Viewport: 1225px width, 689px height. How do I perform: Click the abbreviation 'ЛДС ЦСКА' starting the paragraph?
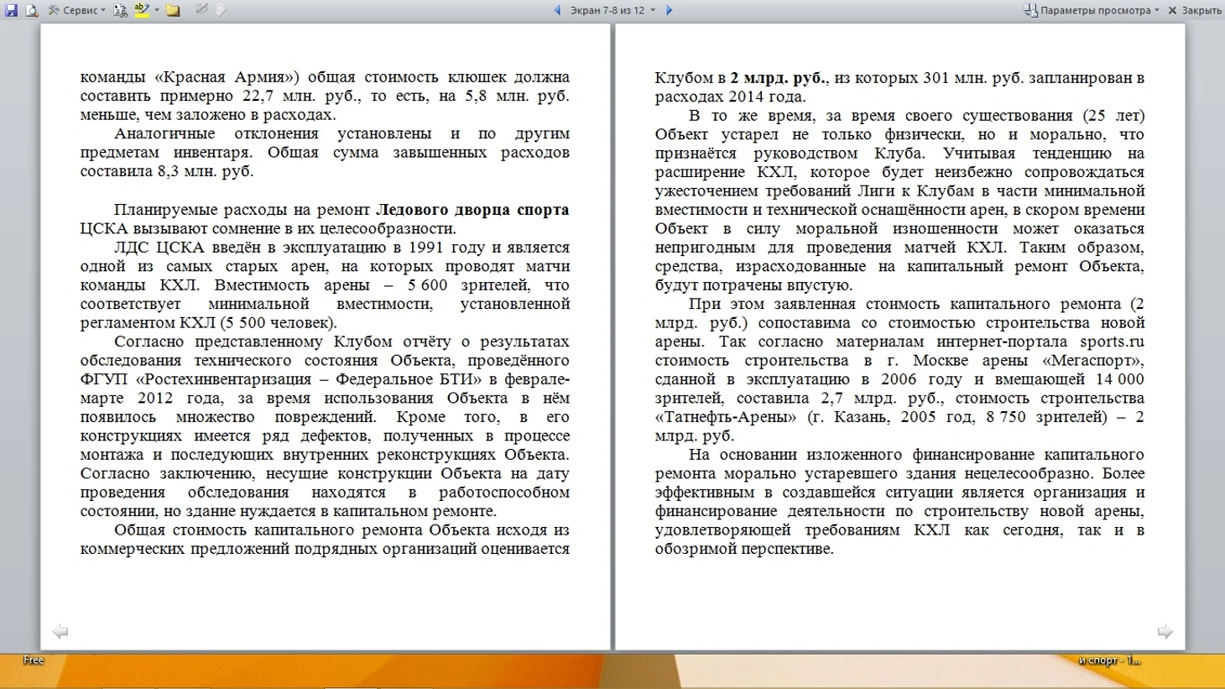[x=159, y=248]
